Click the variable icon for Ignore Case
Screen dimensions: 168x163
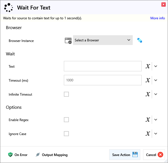(x=148, y=134)
